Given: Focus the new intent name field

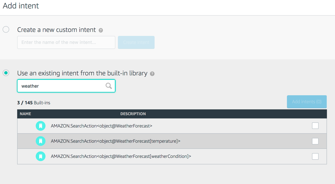Looking at the screenshot, I should point(66,42).
